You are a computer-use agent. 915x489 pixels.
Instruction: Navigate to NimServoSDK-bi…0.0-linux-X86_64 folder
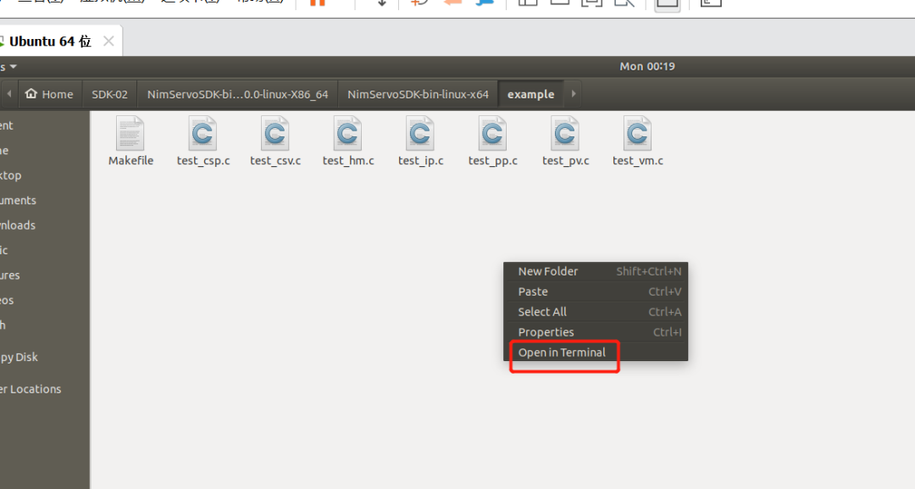point(237,94)
